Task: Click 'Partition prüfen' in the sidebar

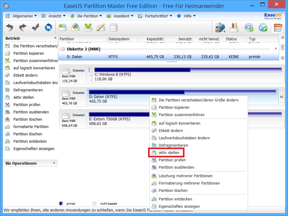Action: point(27,105)
